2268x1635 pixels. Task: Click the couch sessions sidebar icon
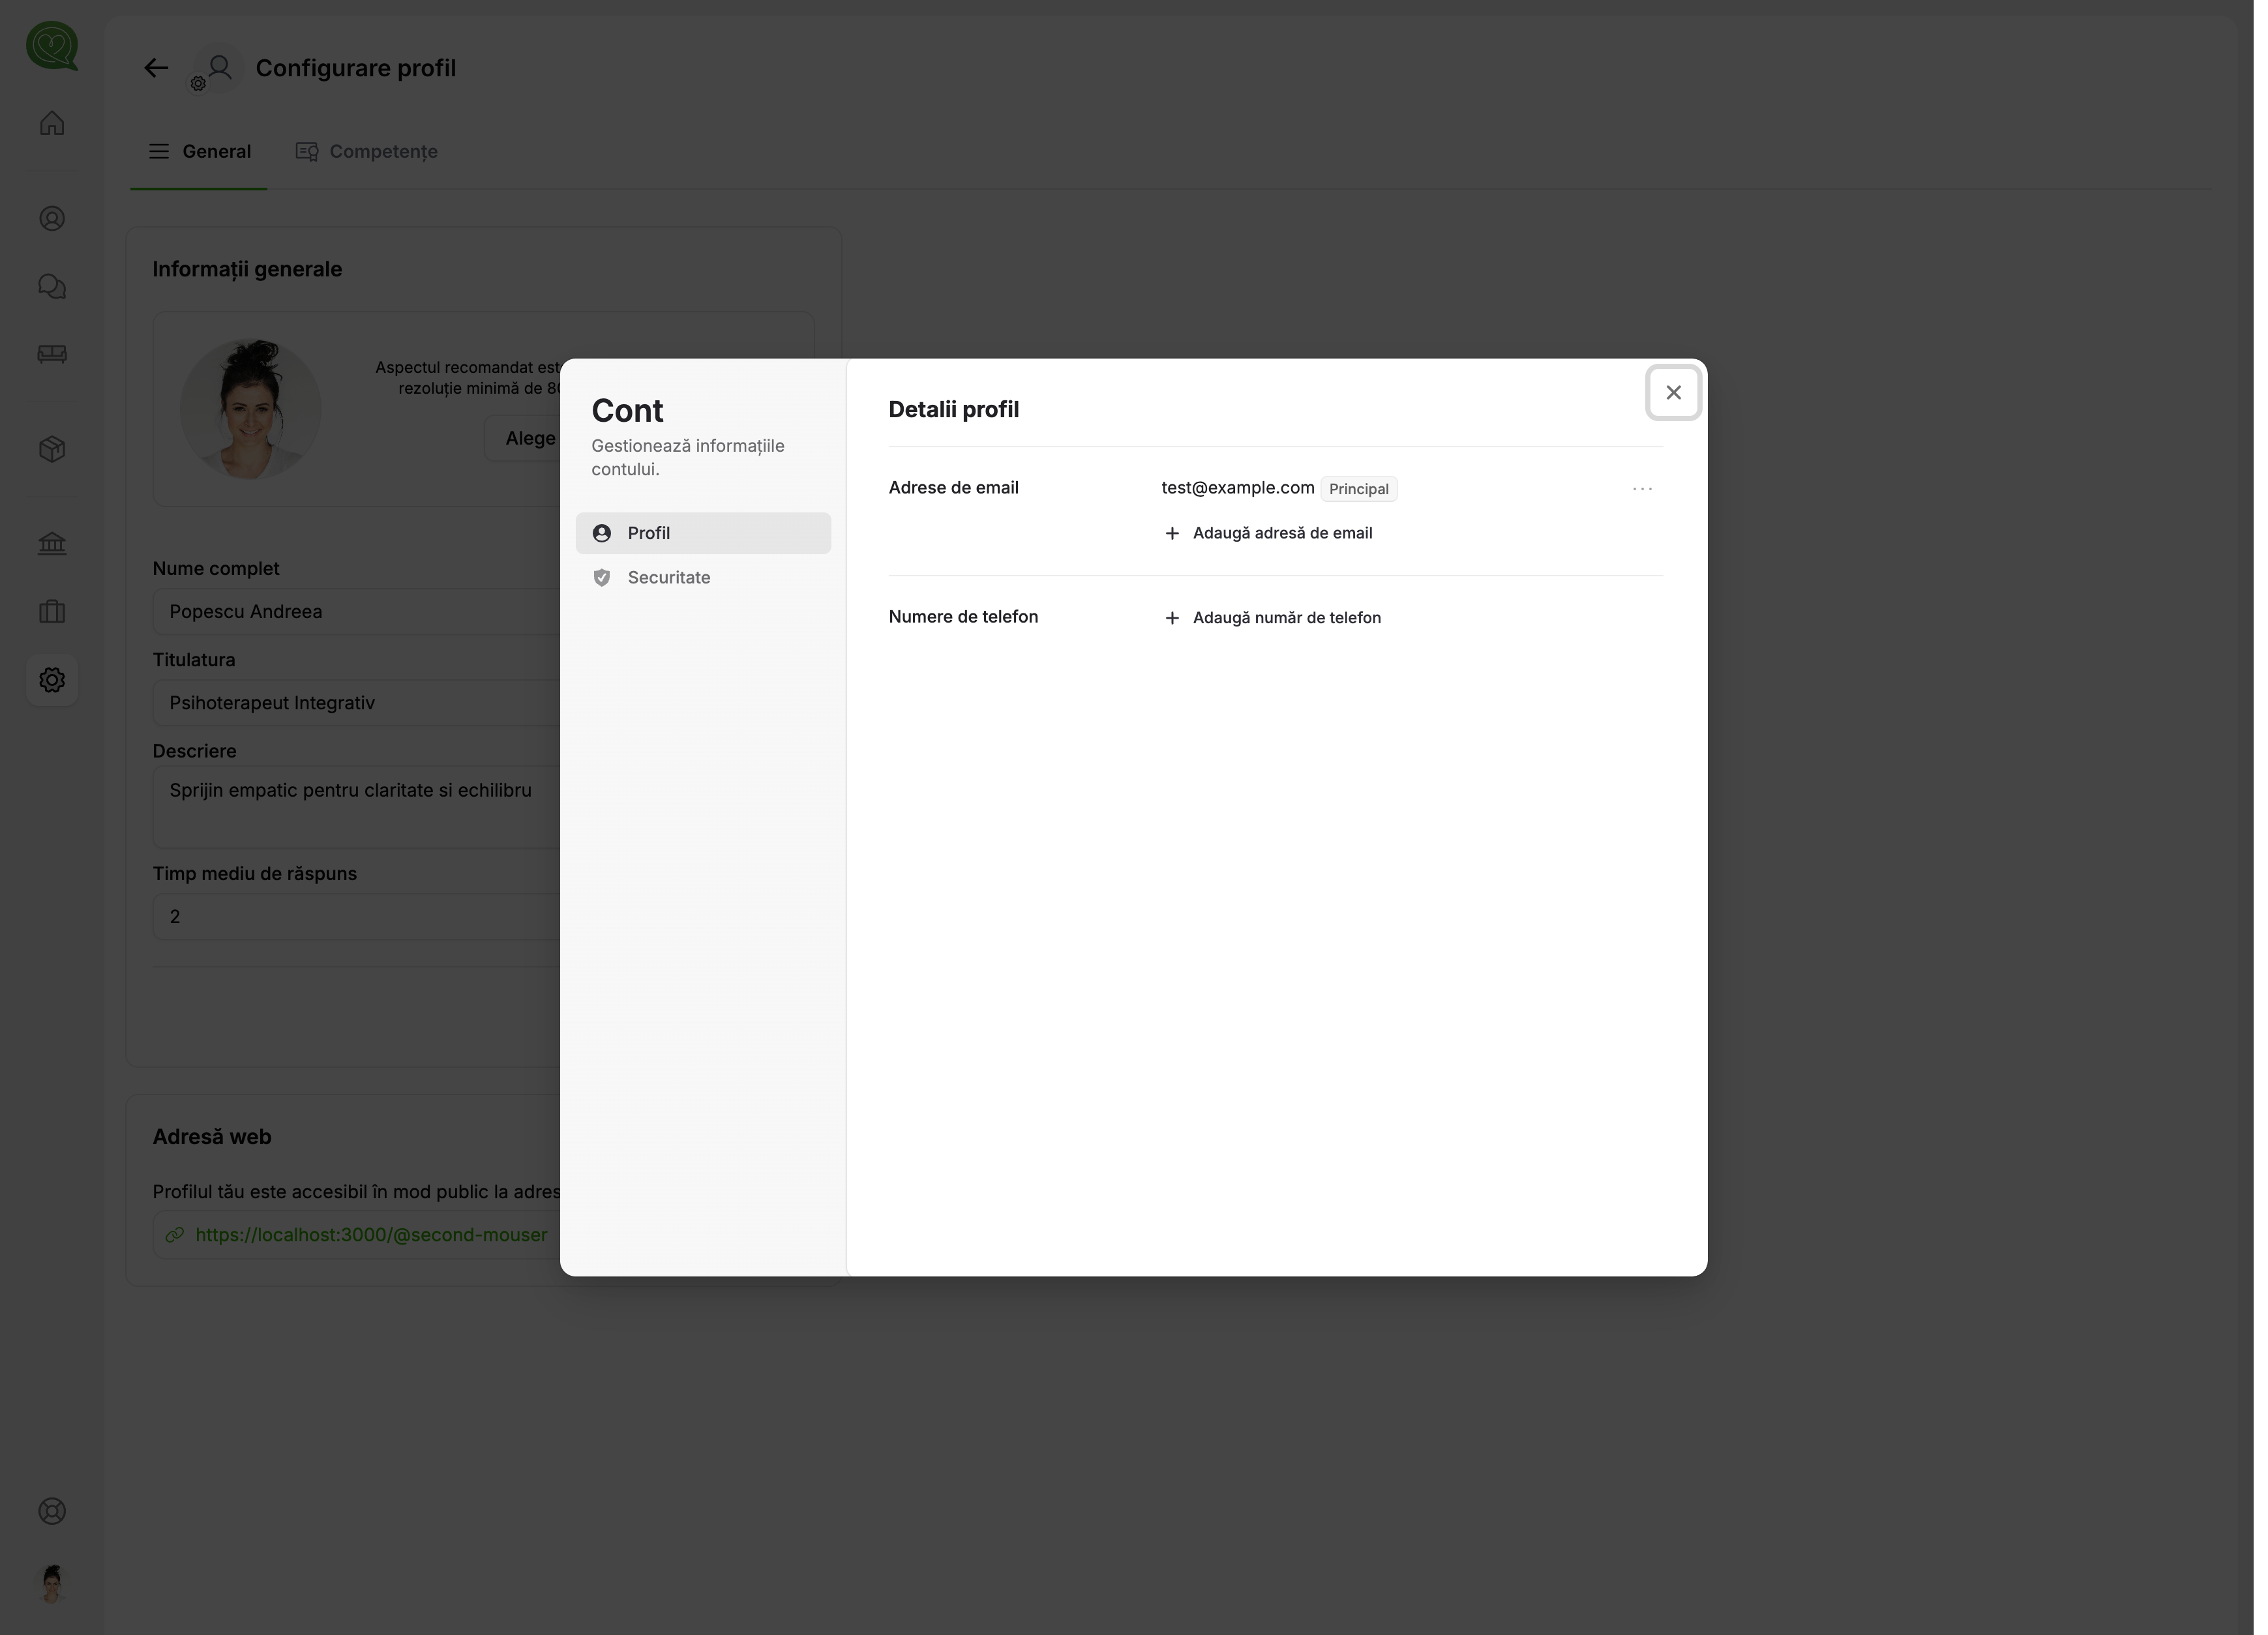pyautogui.click(x=52, y=354)
